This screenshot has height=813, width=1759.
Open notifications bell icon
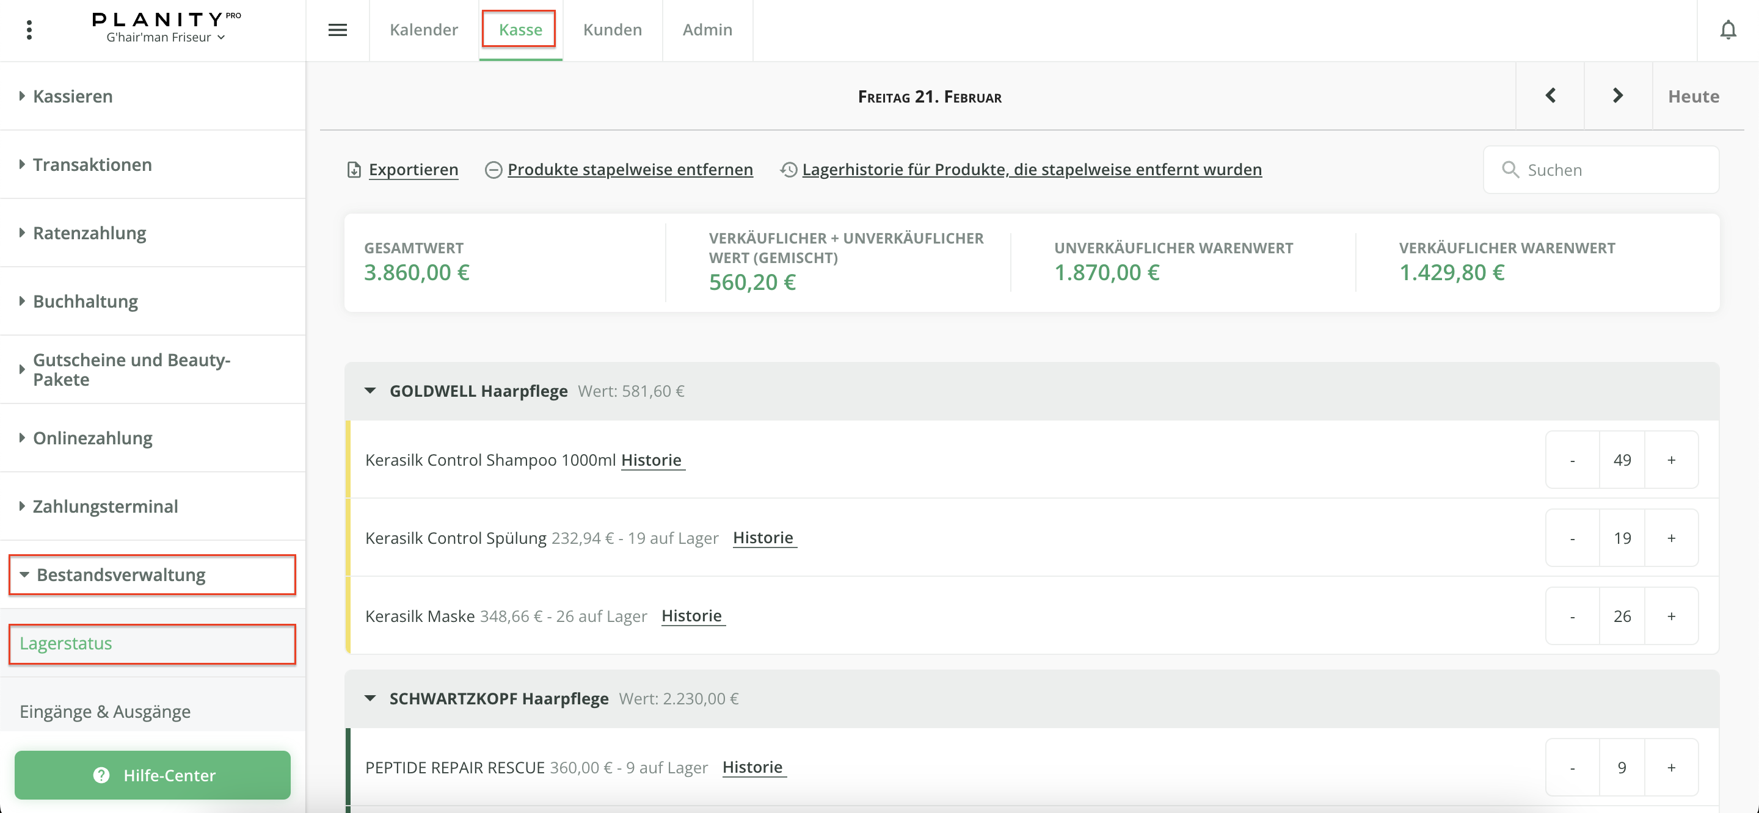click(x=1728, y=30)
